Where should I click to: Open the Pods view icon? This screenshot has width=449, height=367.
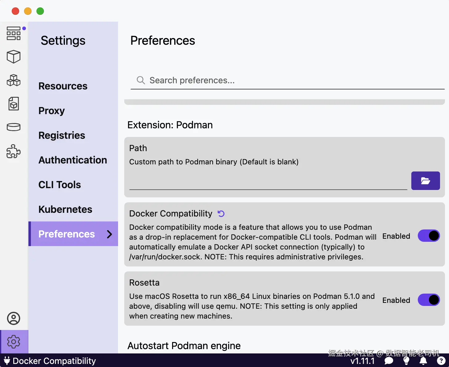click(x=14, y=80)
